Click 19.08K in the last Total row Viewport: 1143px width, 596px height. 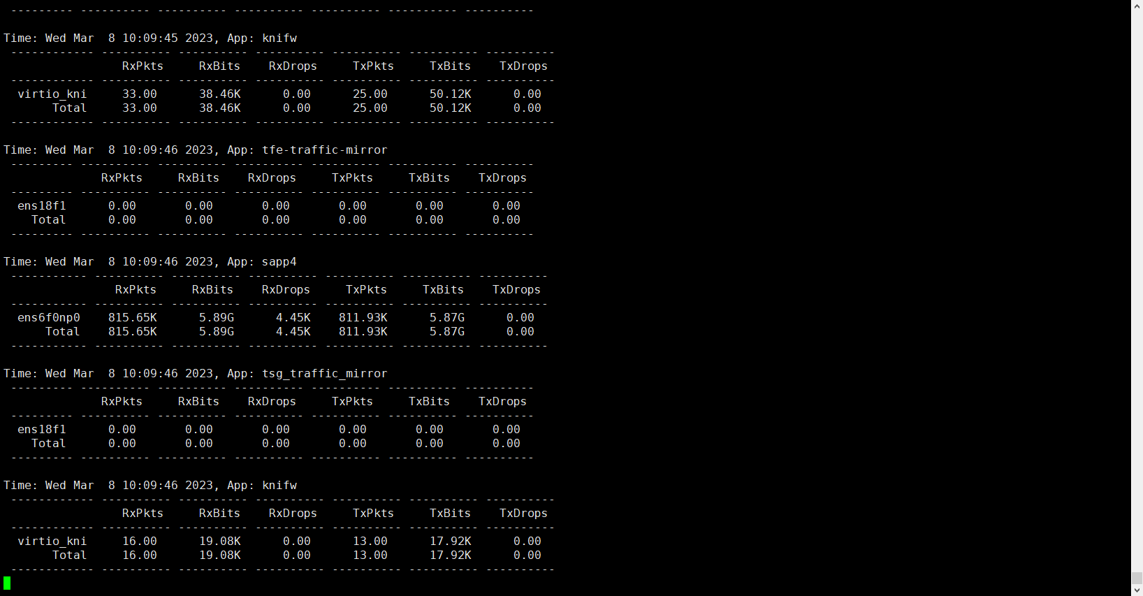pyautogui.click(x=220, y=555)
